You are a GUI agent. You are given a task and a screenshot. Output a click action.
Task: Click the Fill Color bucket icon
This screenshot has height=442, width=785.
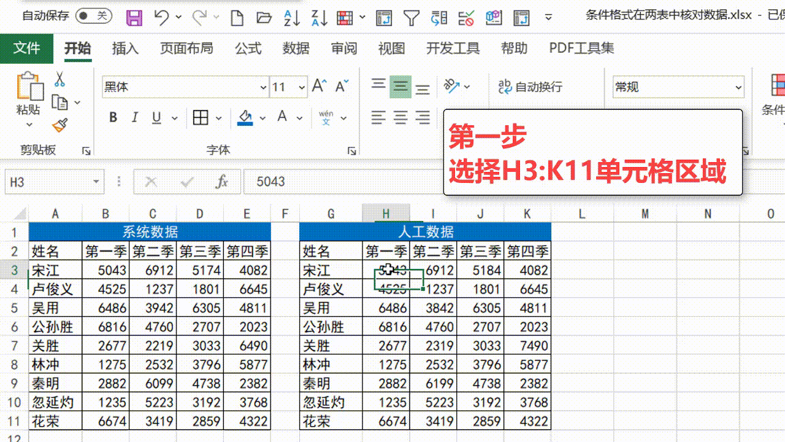[244, 117]
